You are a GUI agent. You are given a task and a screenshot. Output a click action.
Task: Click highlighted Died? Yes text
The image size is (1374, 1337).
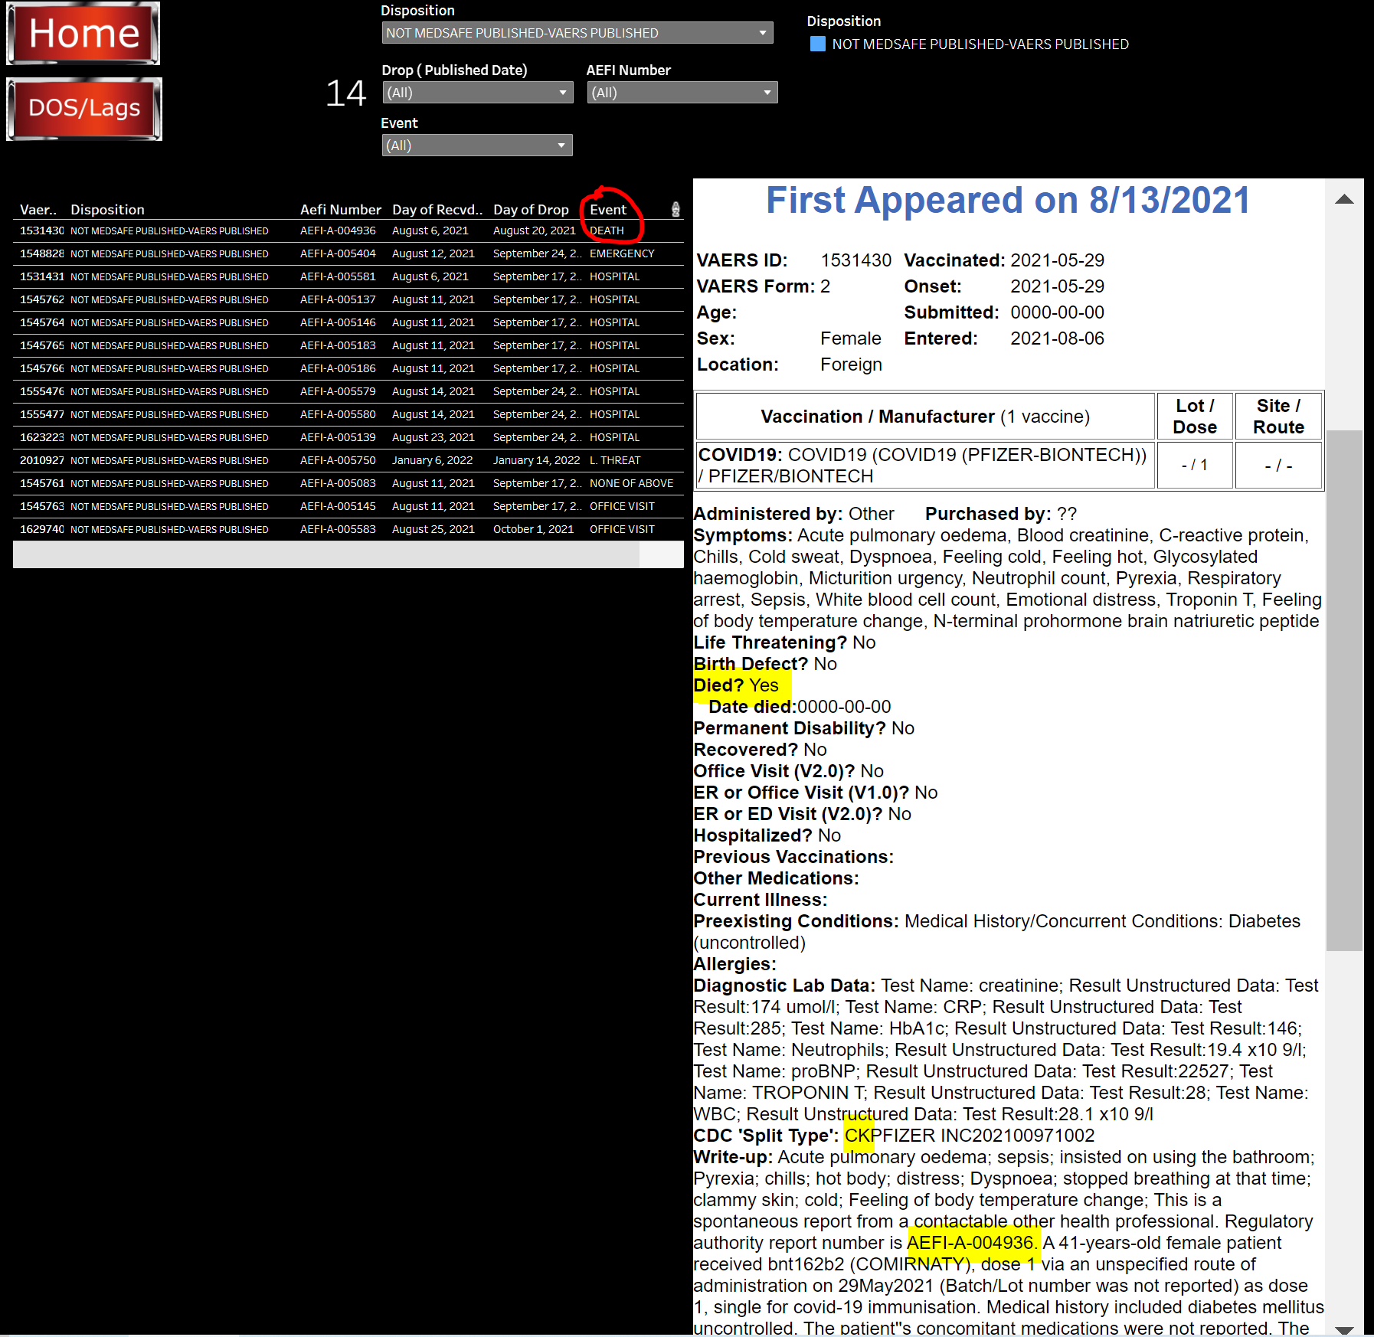(736, 685)
